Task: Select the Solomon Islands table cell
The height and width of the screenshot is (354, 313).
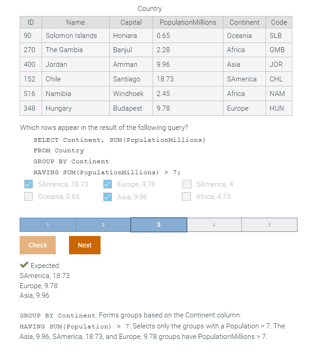Action: click(71, 36)
